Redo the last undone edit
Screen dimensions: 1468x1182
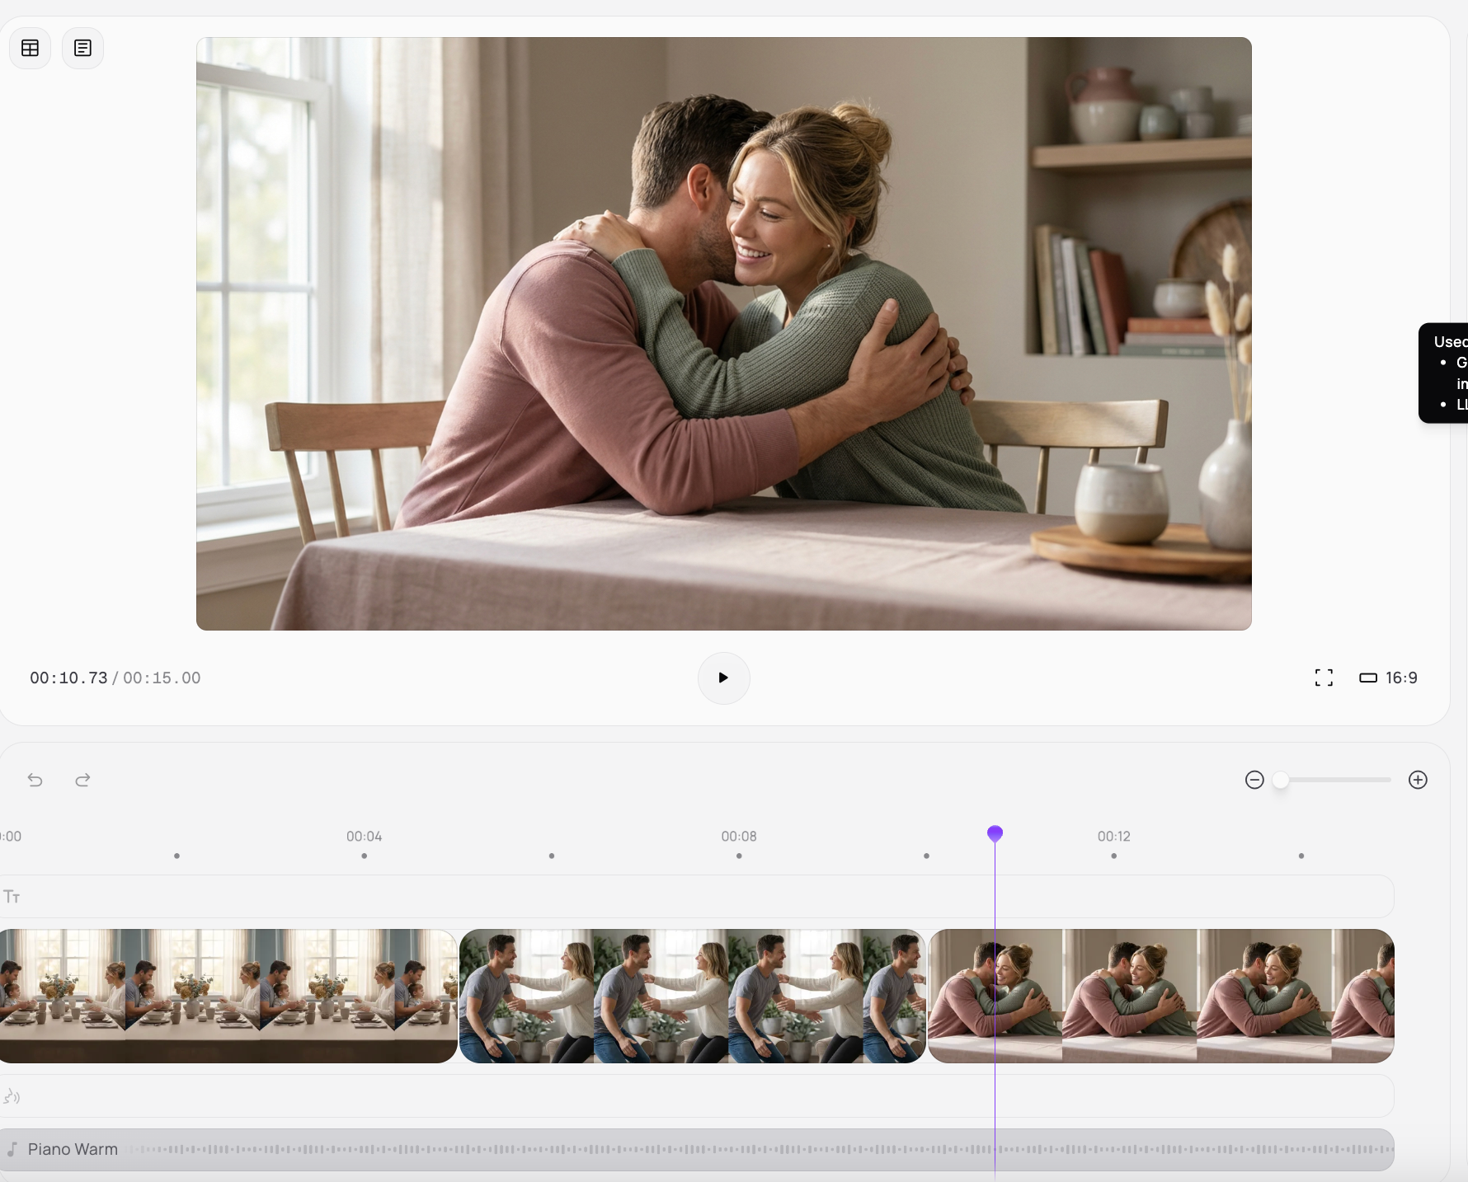point(82,780)
